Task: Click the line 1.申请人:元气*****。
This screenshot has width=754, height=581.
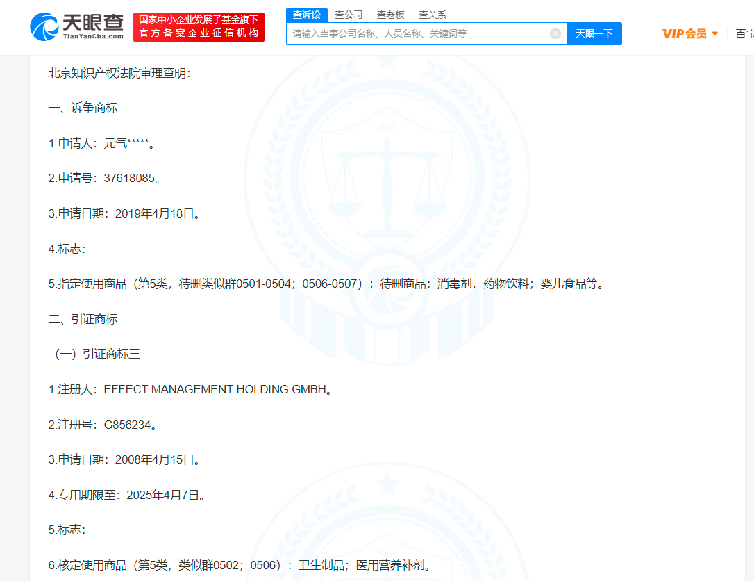Action: click(101, 143)
